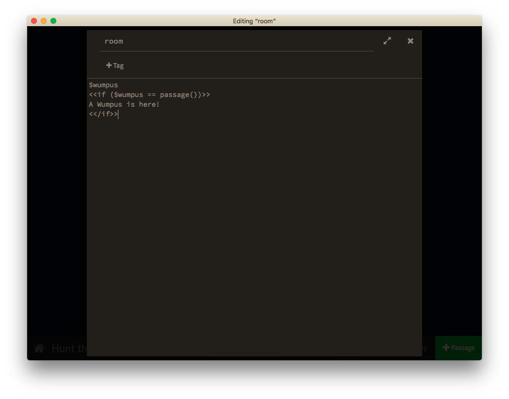Click the if conditional macro line
The height and width of the screenshot is (399, 509).
[149, 95]
